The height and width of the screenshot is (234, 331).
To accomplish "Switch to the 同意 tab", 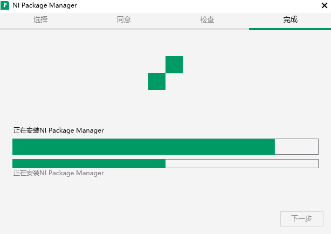I will 123,19.
